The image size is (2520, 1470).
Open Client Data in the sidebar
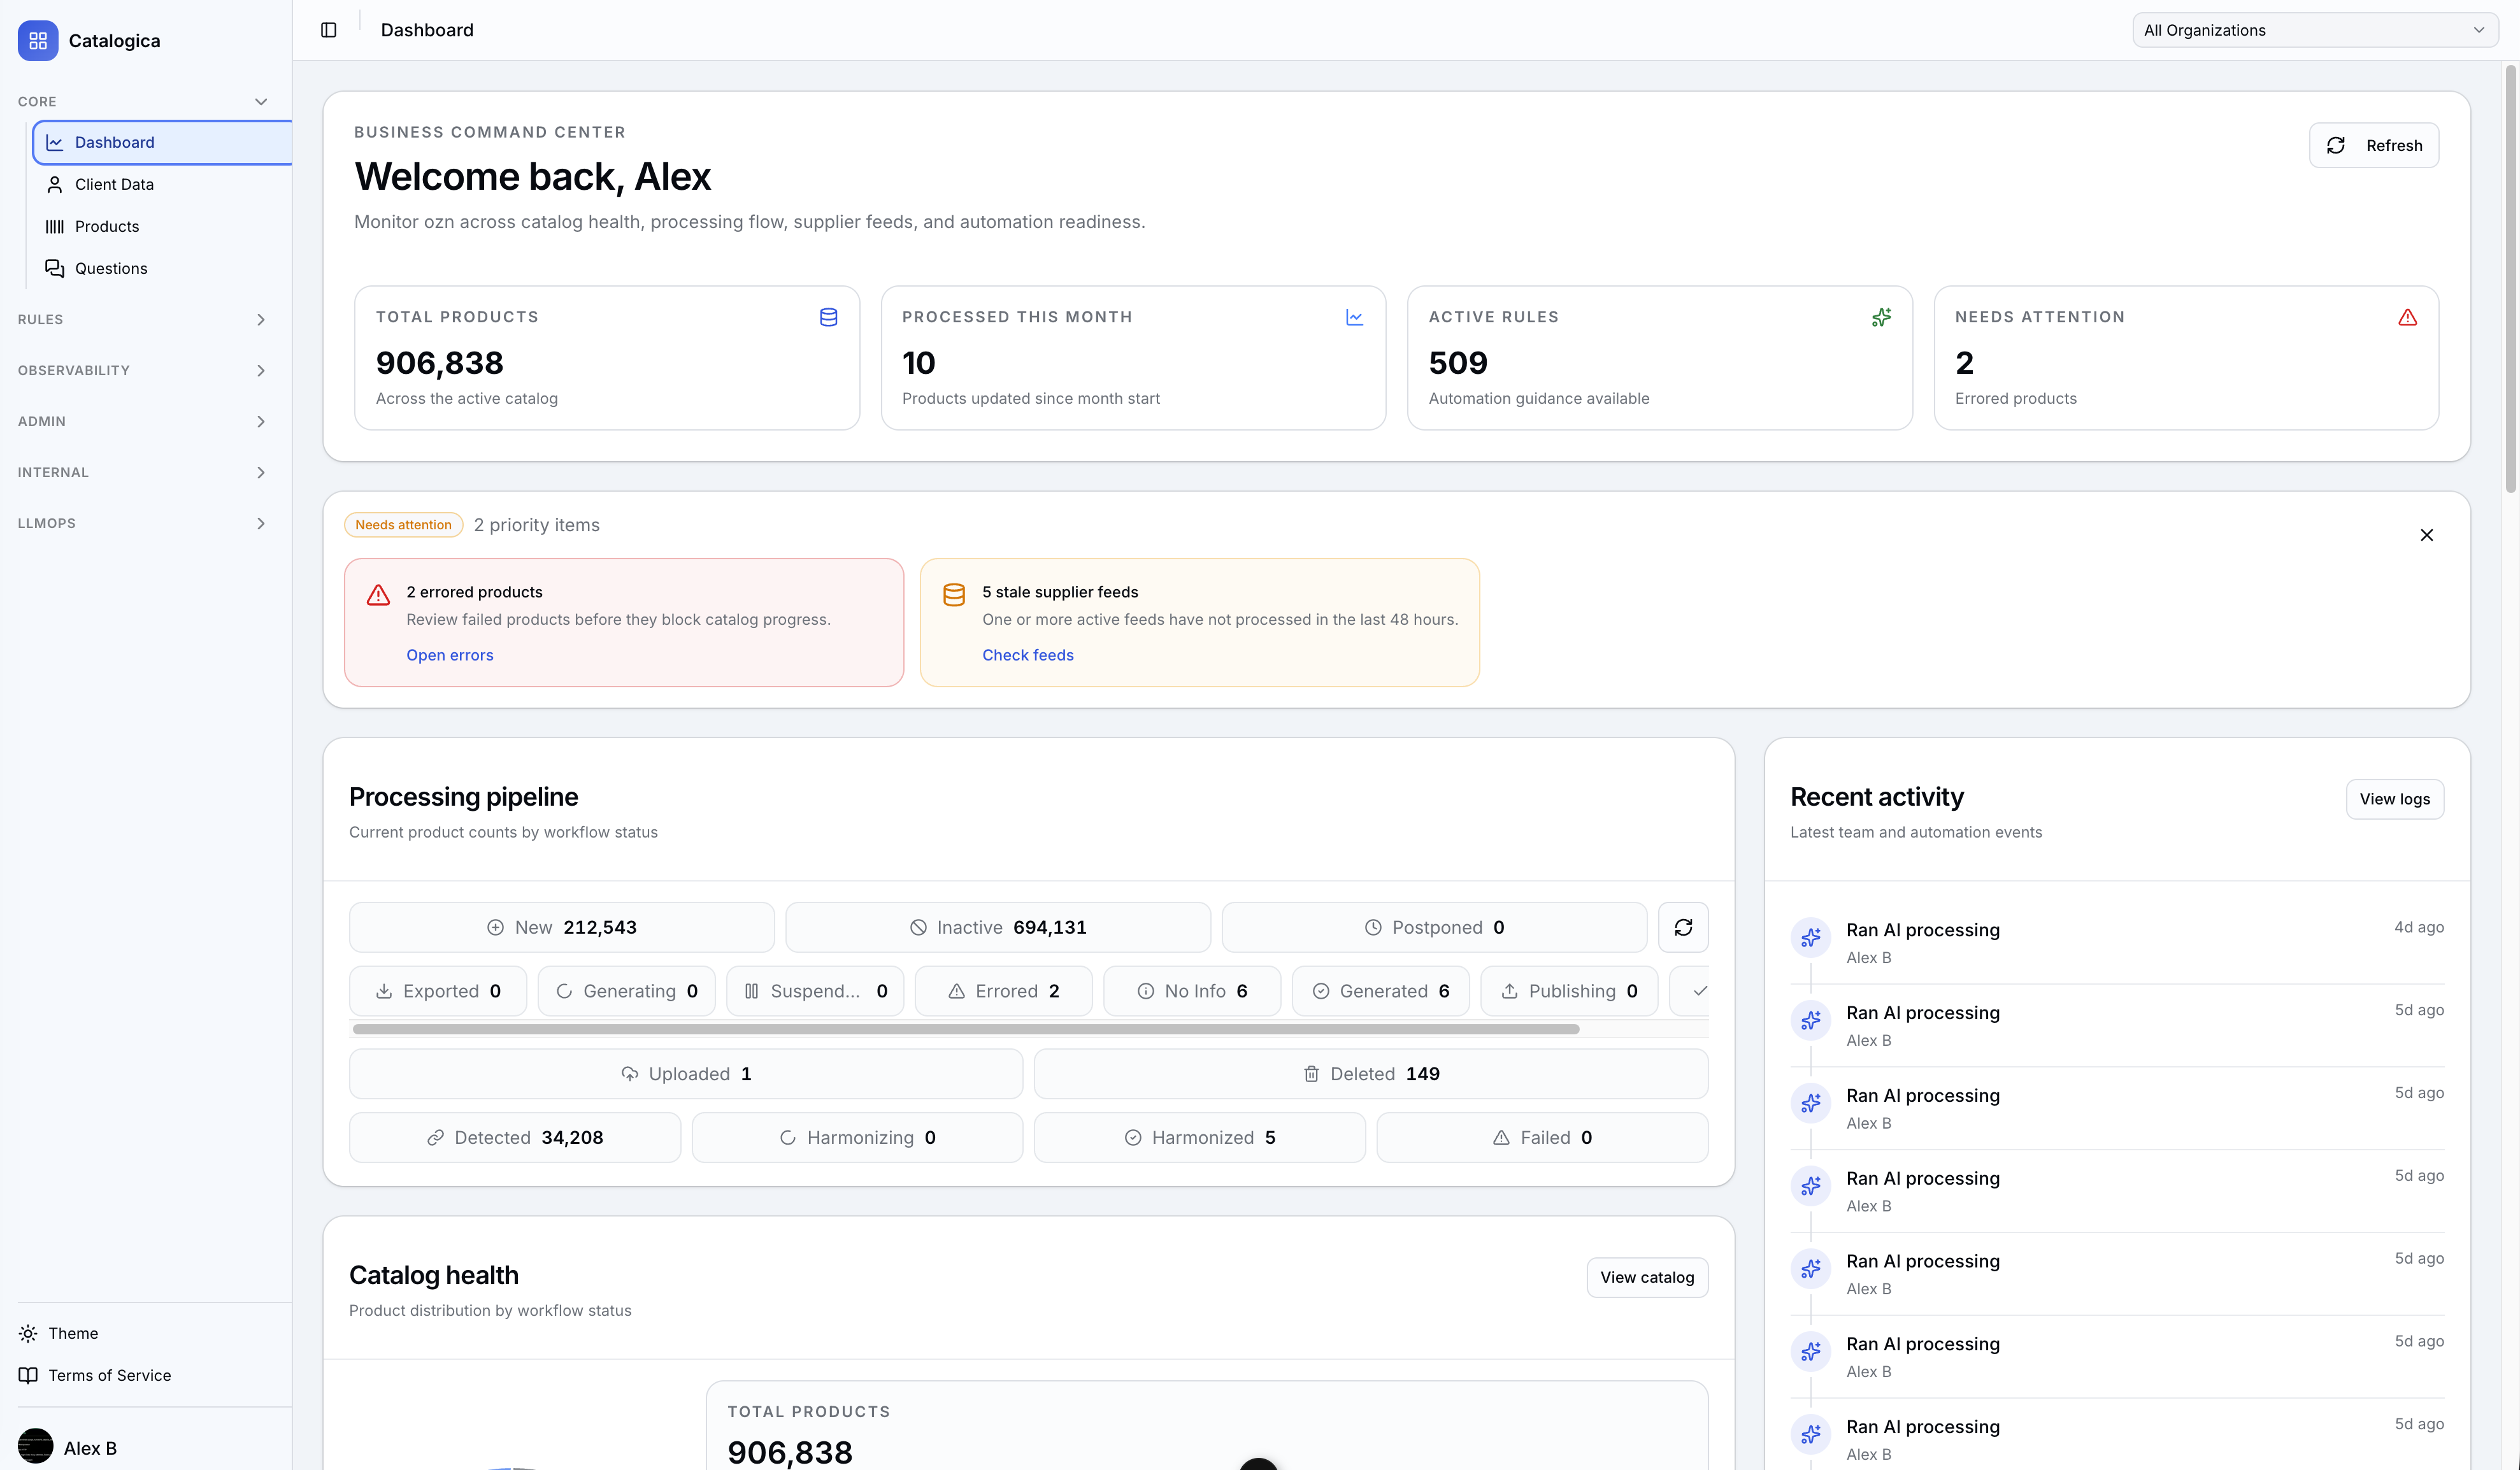coord(162,184)
